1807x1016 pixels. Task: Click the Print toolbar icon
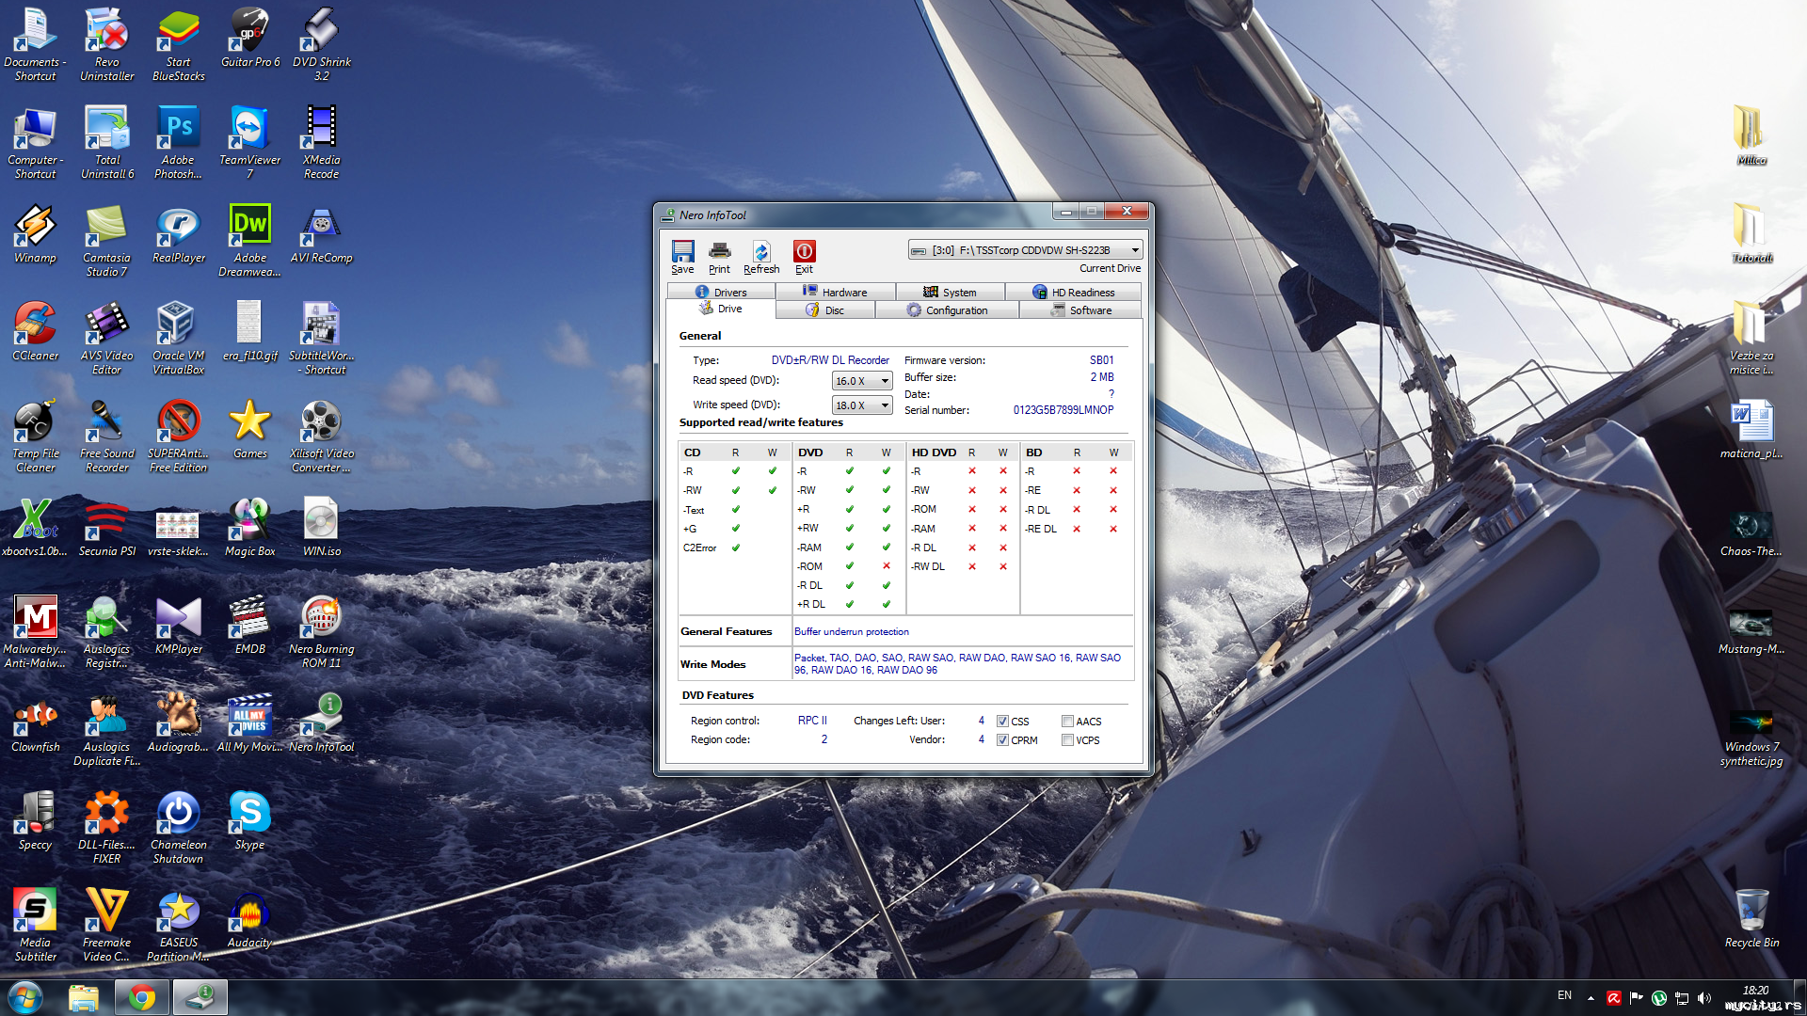coord(719,252)
